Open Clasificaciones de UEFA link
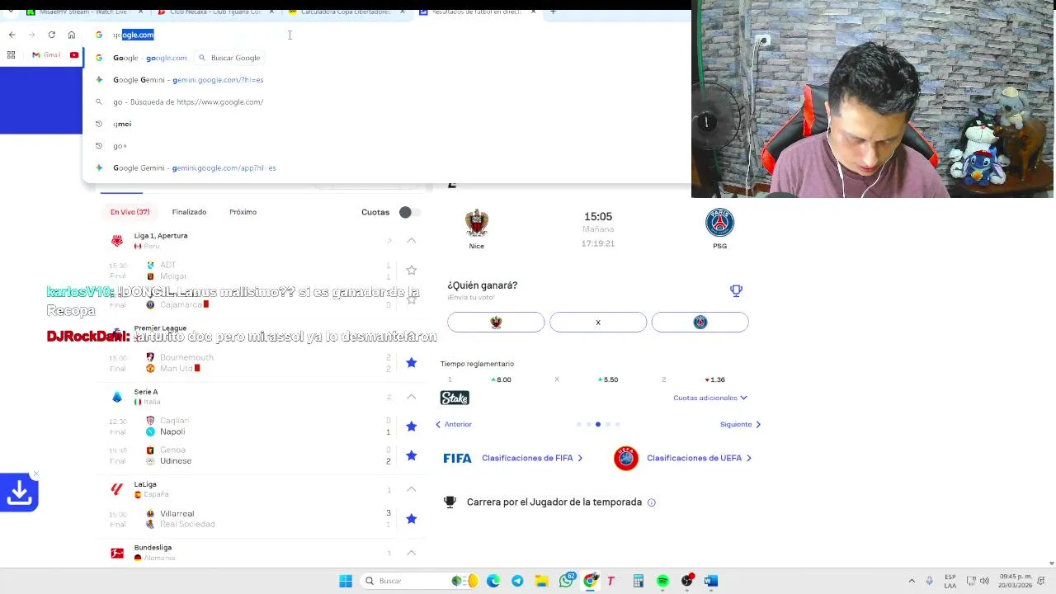The image size is (1056, 594). pyautogui.click(x=699, y=458)
